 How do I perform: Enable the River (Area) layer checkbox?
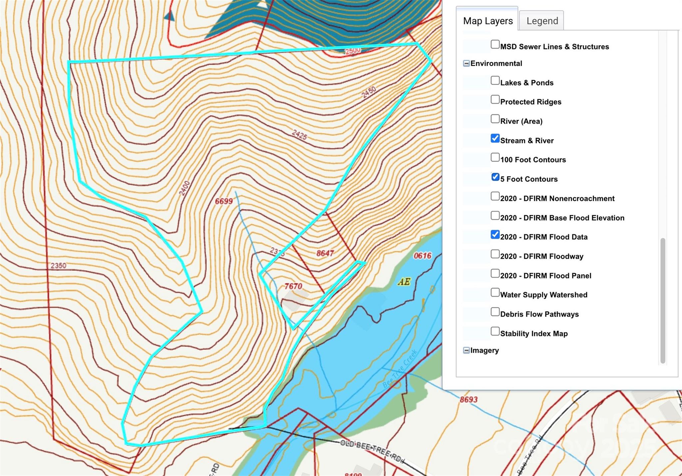click(495, 119)
